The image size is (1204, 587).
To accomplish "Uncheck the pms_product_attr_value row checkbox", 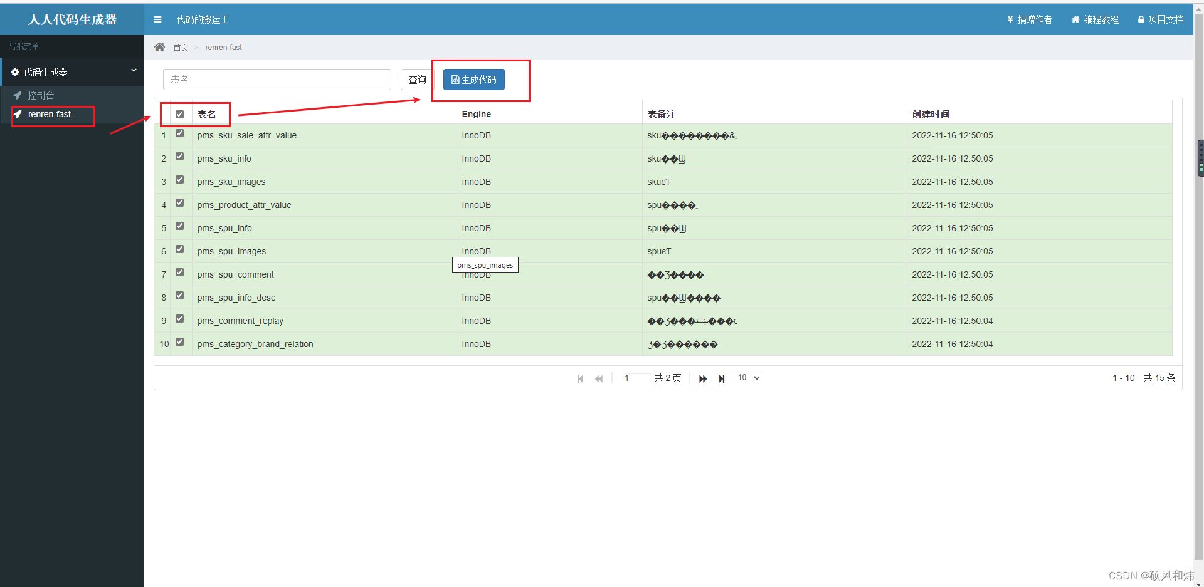I will 180,203.
